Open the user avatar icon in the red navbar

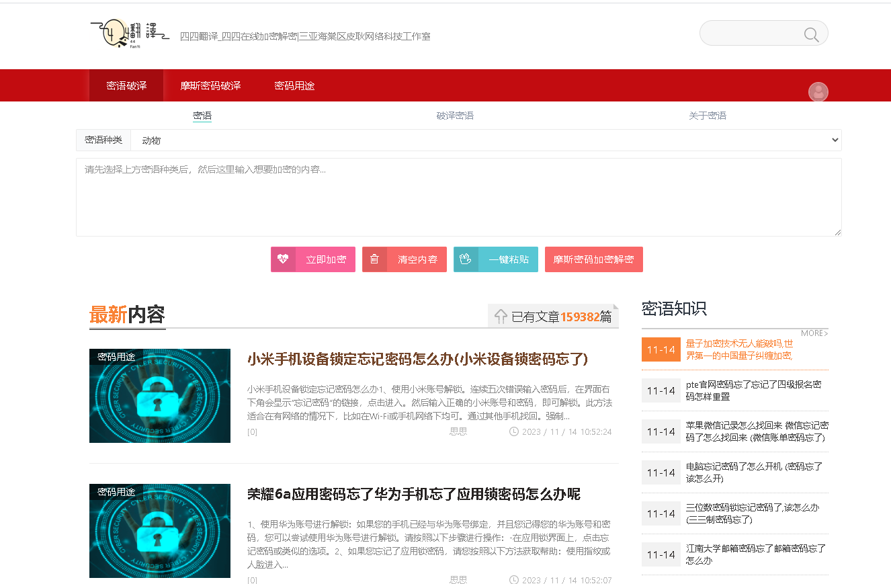tap(818, 92)
